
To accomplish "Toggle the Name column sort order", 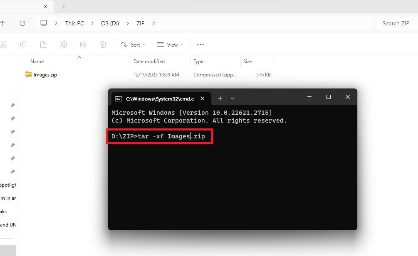I will coord(37,61).
